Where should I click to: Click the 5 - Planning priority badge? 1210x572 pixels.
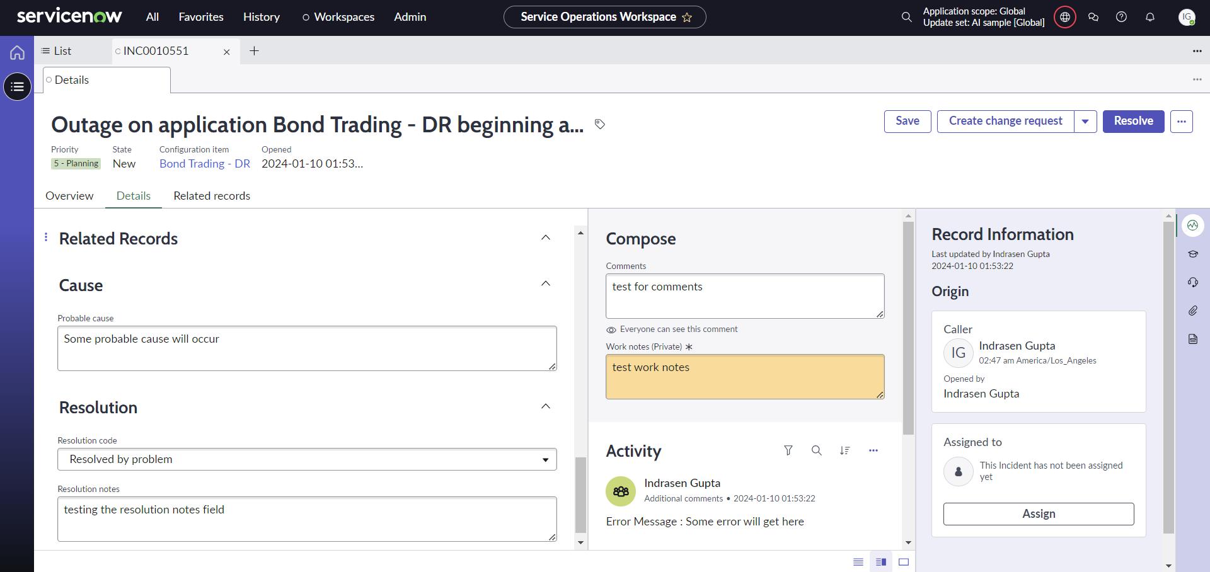[x=76, y=164]
